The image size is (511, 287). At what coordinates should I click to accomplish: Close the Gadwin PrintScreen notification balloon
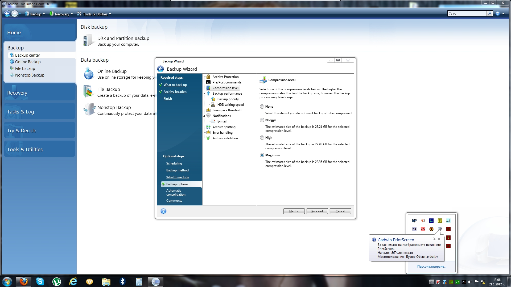(439, 239)
